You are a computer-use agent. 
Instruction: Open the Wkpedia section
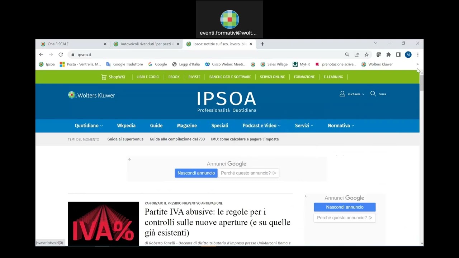click(126, 125)
